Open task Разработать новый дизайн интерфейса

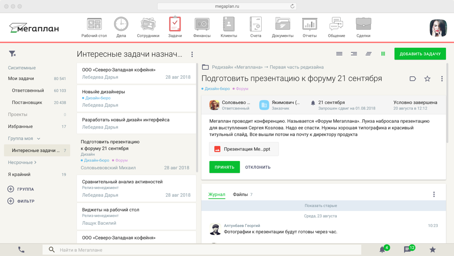[136, 123]
